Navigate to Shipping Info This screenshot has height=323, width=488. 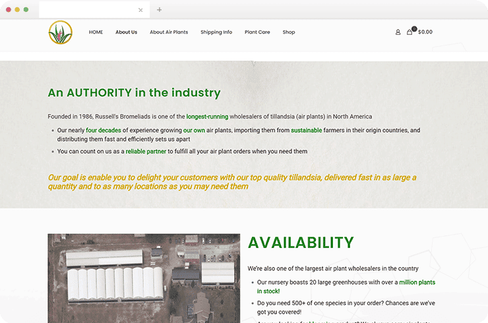click(216, 32)
